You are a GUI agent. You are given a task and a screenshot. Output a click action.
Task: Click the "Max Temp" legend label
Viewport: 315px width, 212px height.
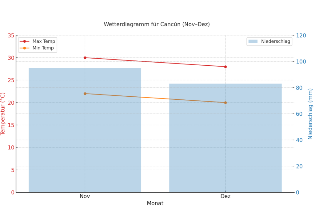[x=44, y=41]
